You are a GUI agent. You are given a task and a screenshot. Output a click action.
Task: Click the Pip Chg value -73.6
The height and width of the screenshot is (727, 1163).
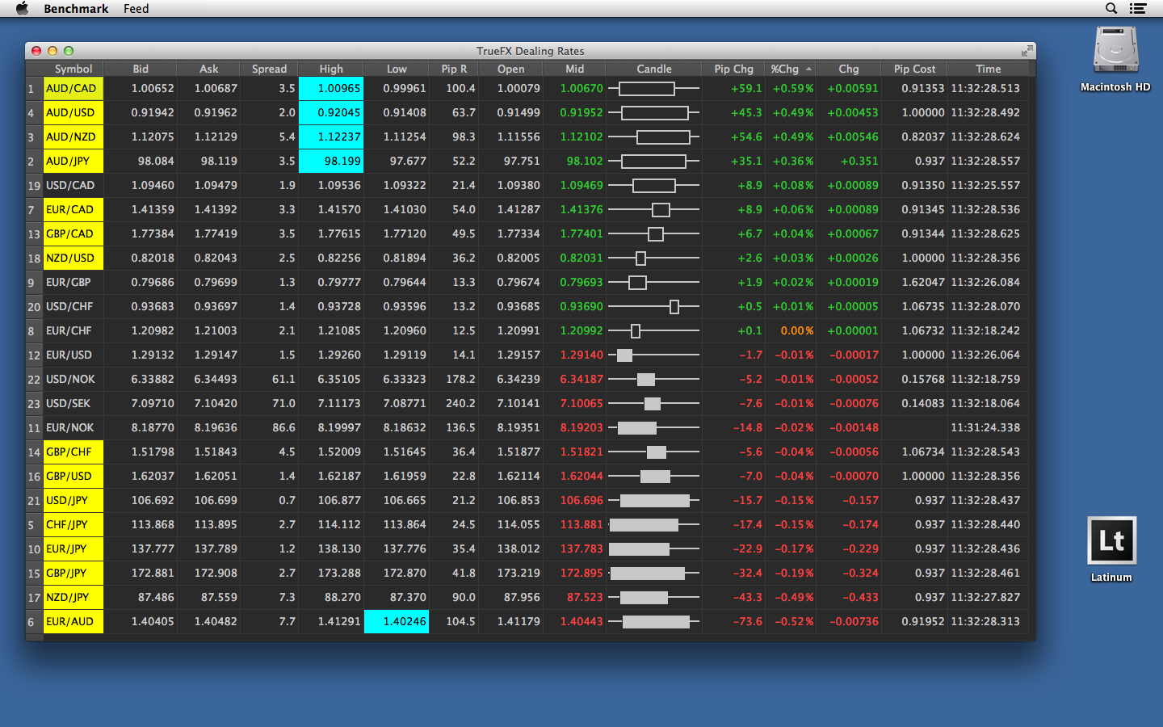coord(748,621)
